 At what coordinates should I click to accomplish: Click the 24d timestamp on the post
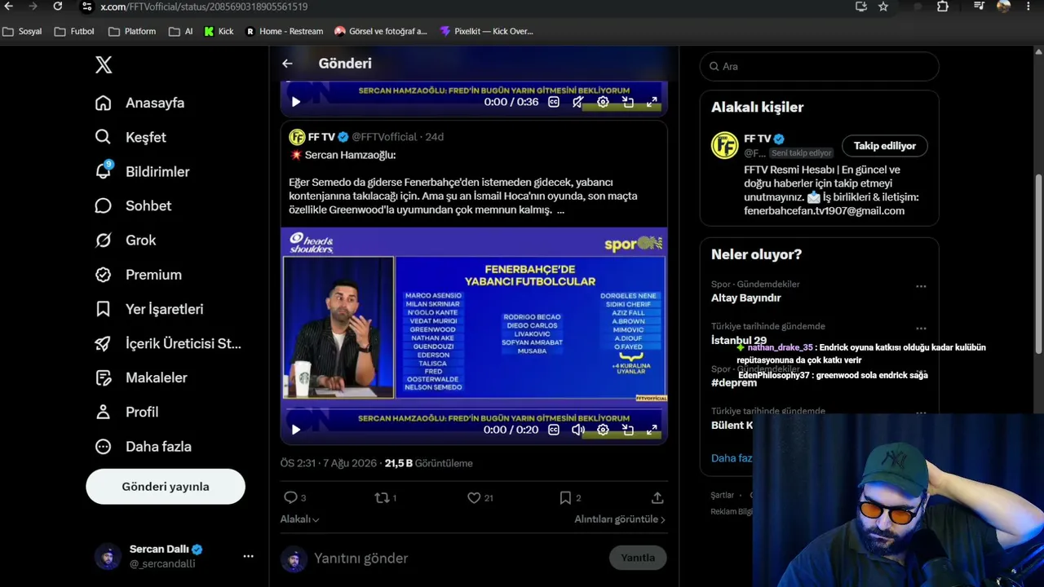pyautogui.click(x=434, y=137)
